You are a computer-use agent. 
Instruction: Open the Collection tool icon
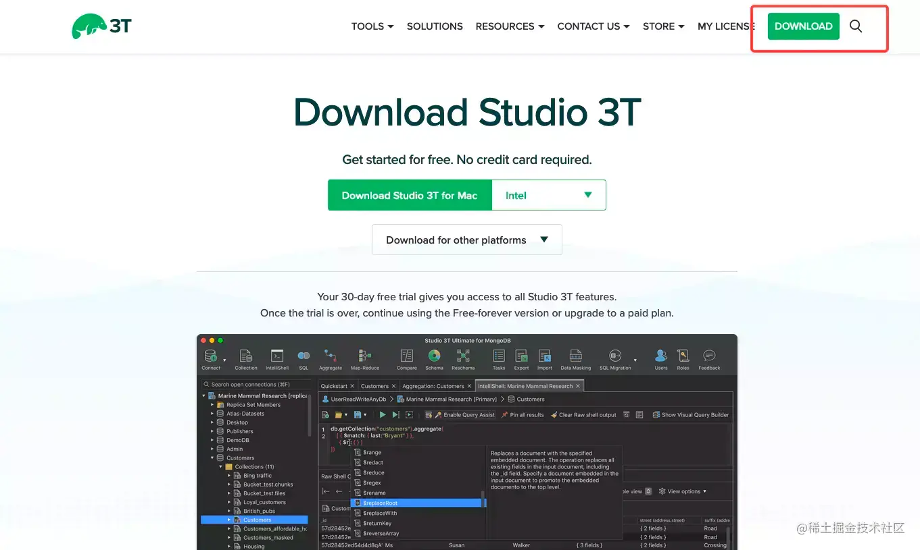246,359
